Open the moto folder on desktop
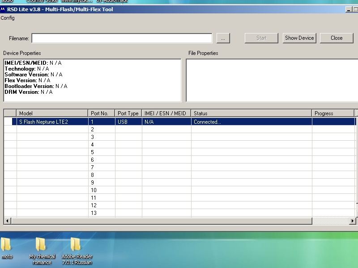This screenshot has width=358, height=268. [6, 248]
